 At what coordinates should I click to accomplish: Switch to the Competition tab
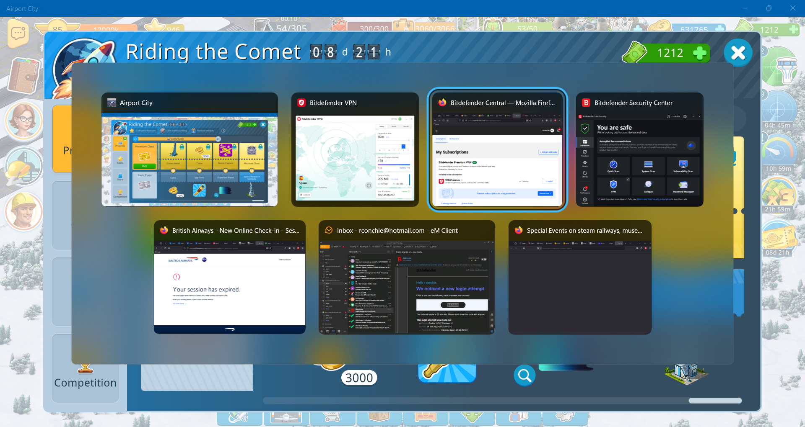[x=85, y=383]
